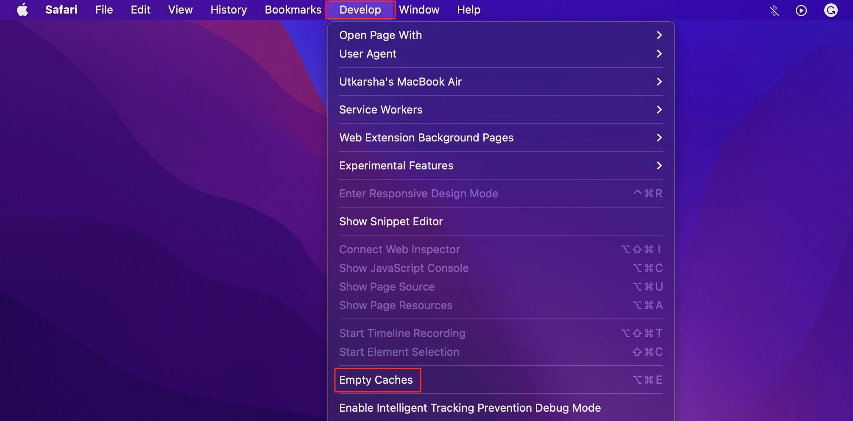Open the Now Playing menu bar icon

(x=801, y=10)
